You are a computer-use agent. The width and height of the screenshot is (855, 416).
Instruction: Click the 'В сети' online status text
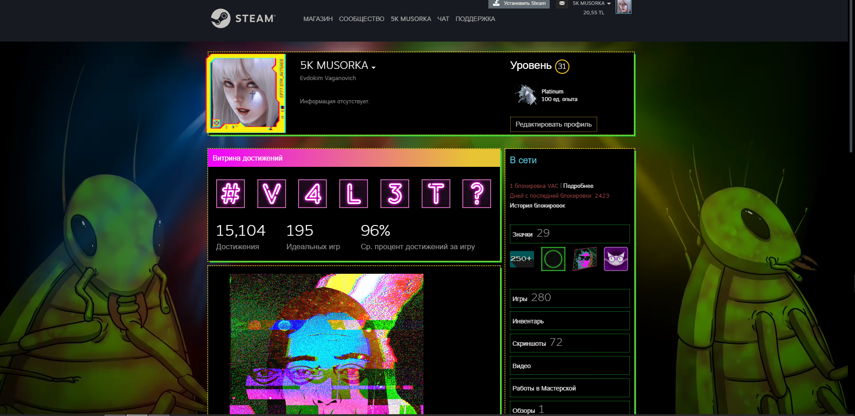[x=523, y=160]
